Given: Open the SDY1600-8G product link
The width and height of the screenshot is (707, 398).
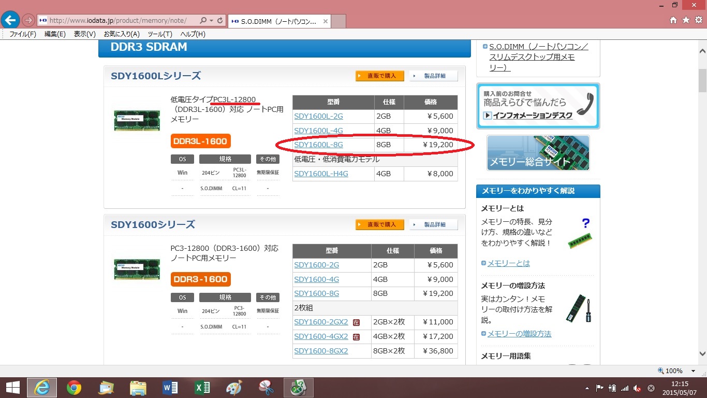Looking at the screenshot, I should 316,293.
